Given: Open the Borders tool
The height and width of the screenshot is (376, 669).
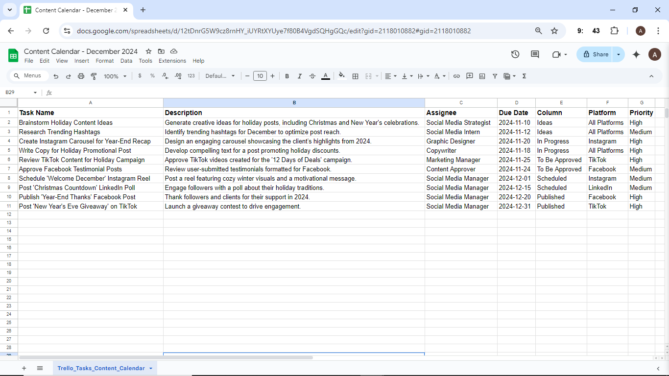Looking at the screenshot, I should click(x=356, y=76).
